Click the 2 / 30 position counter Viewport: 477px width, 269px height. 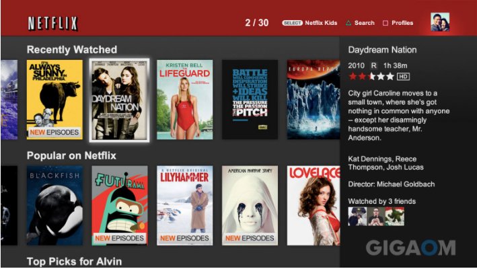coord(257,23)
